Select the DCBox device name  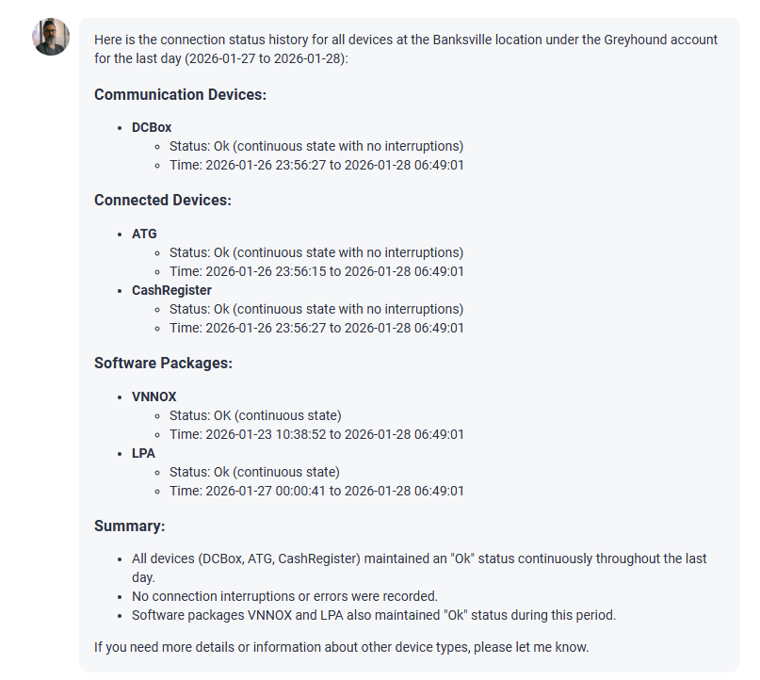click(152, 127)
